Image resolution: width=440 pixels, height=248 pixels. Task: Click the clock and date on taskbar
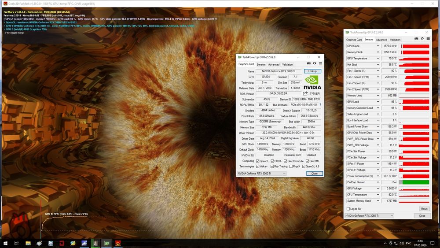tap(420, 243)
